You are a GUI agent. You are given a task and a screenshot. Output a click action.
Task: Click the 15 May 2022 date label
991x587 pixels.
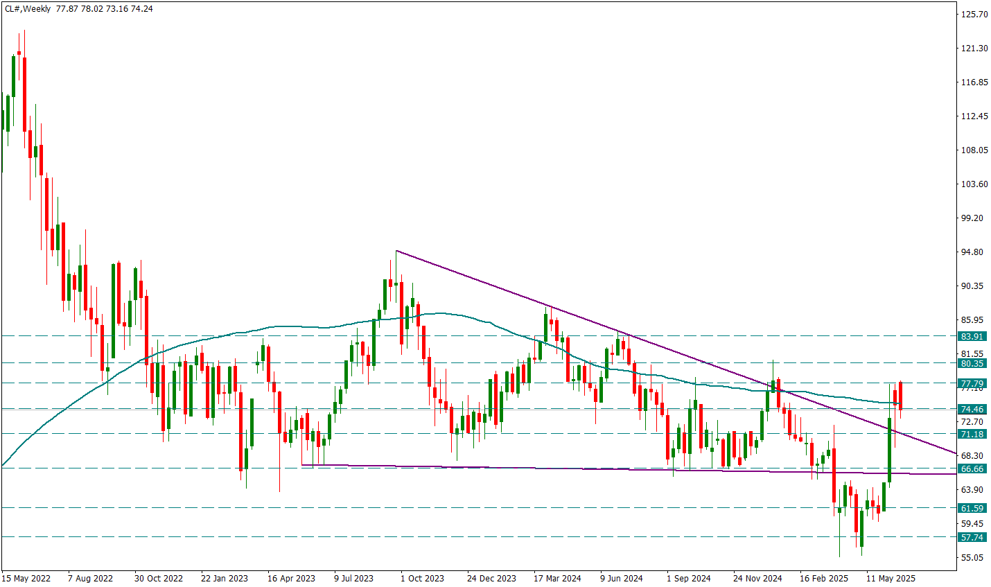pyautogui.click(x=26, y=578)
